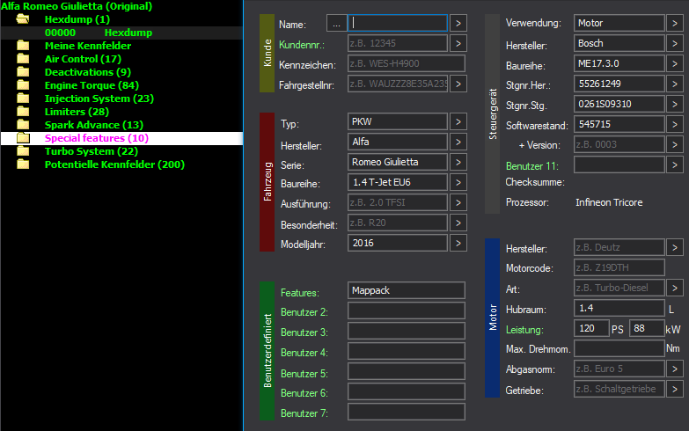Open the arrow list for Softwarestand
Screen dimensions: 689x431
pos(675,124)
